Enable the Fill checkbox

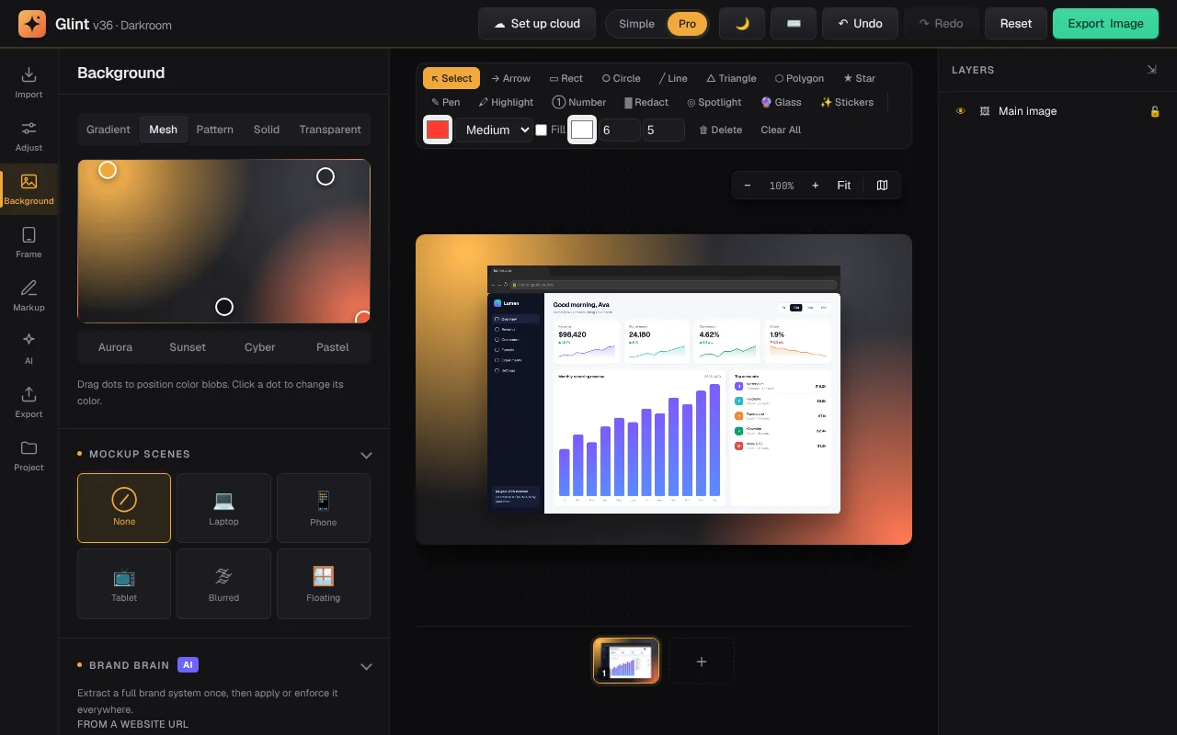(542, 130)
